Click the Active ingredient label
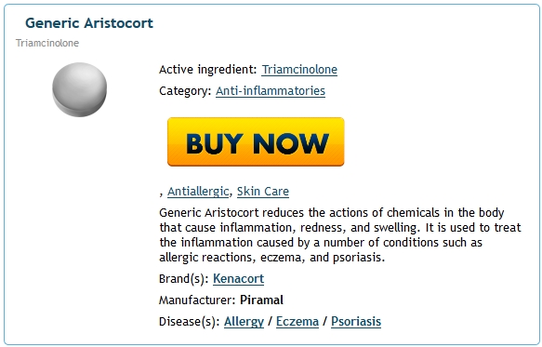The width and height of the screenshot is (542, 347). tap(207, 70)
